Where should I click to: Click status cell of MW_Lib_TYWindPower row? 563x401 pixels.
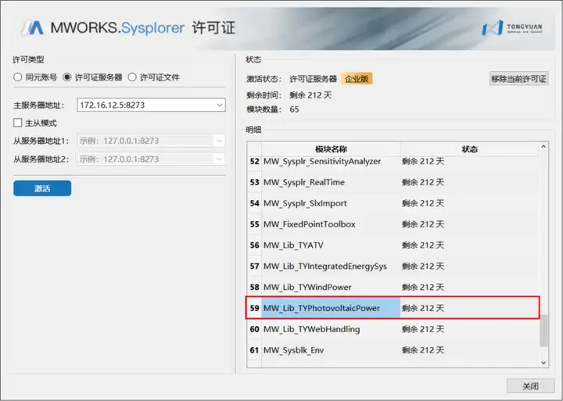coord(469,287)
